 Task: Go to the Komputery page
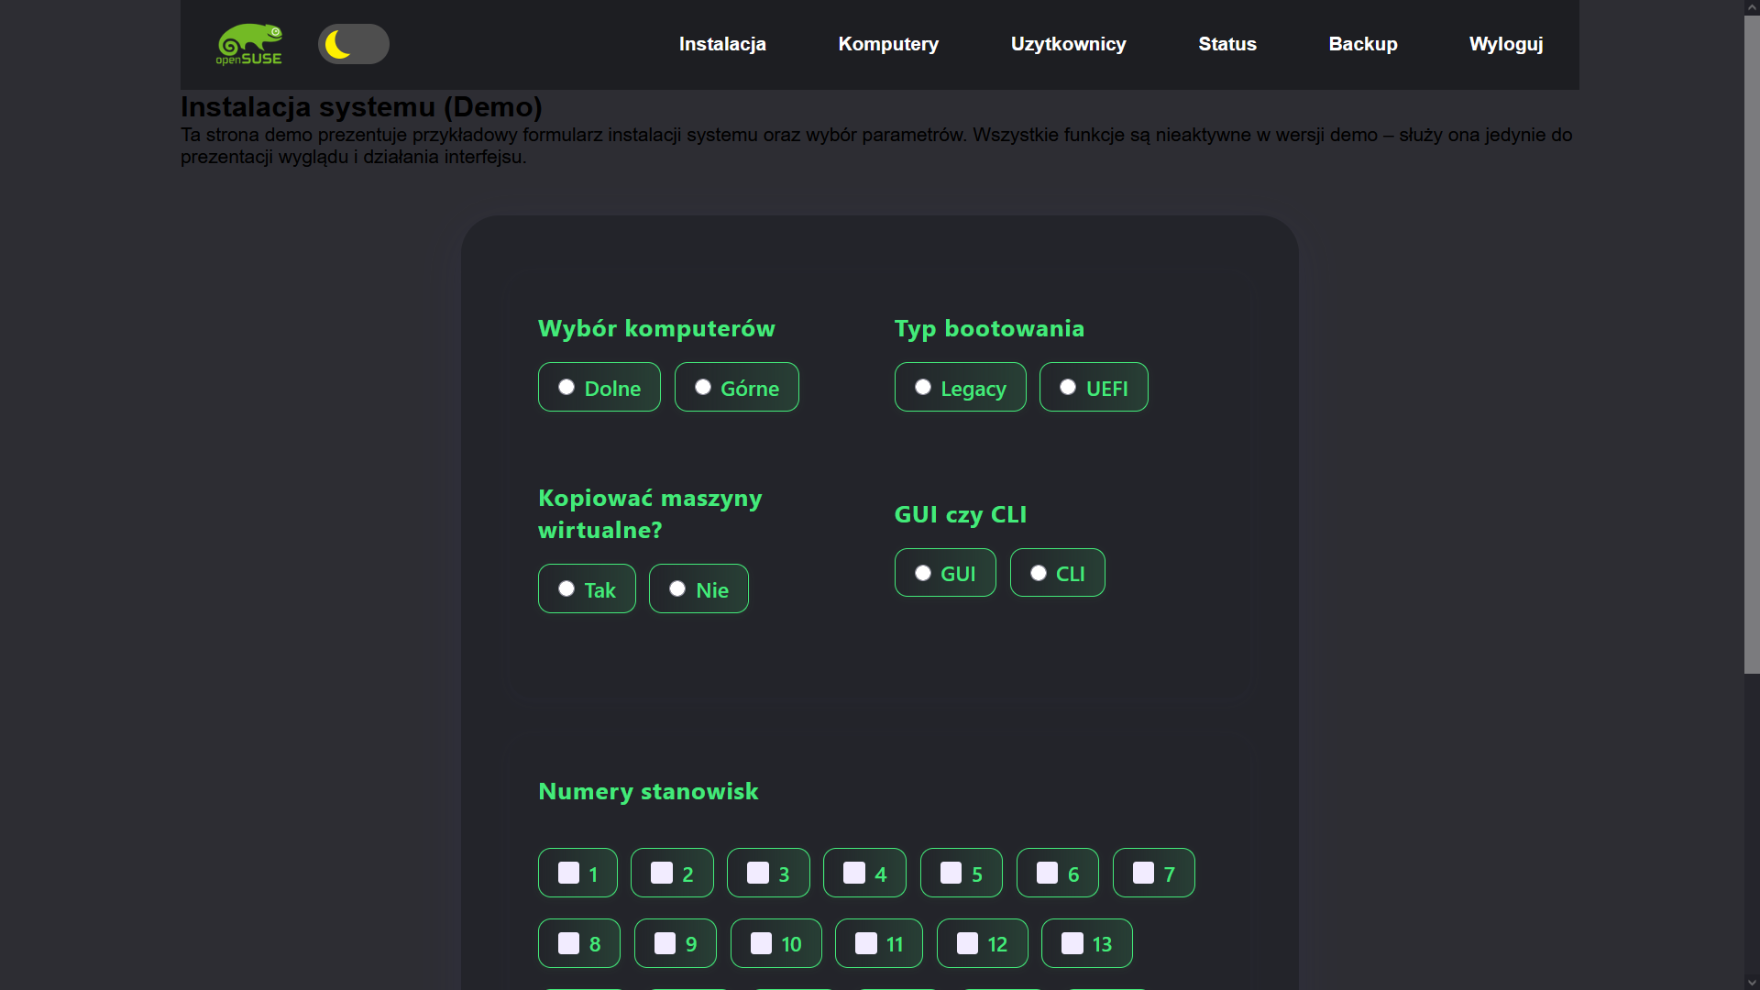(888, 44)
